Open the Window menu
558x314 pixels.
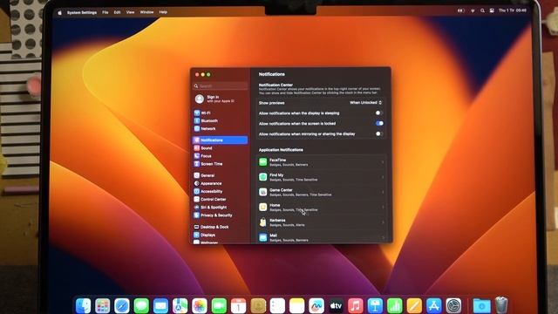pyautogui.click(x=146, y=12)
